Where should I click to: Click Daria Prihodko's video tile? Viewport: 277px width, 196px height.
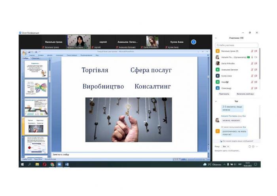152,42
